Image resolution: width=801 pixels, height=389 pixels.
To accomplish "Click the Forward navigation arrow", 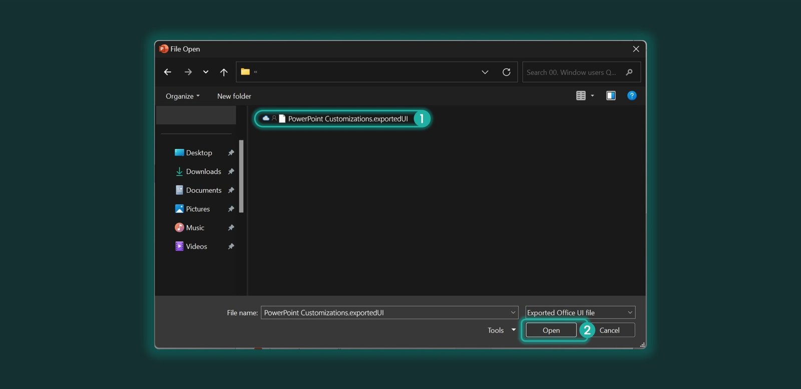I will (188, 72).
